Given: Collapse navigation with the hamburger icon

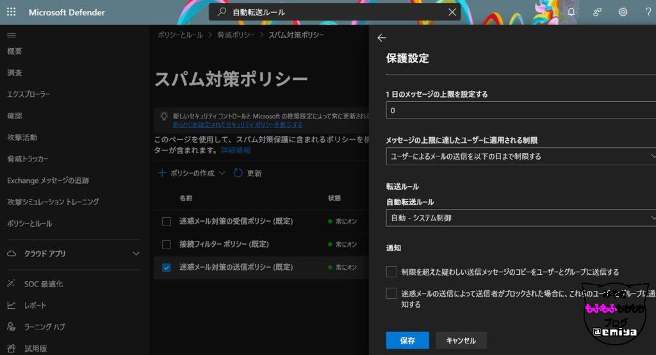Looking at the screenshot, I should (x=12, y=35).
